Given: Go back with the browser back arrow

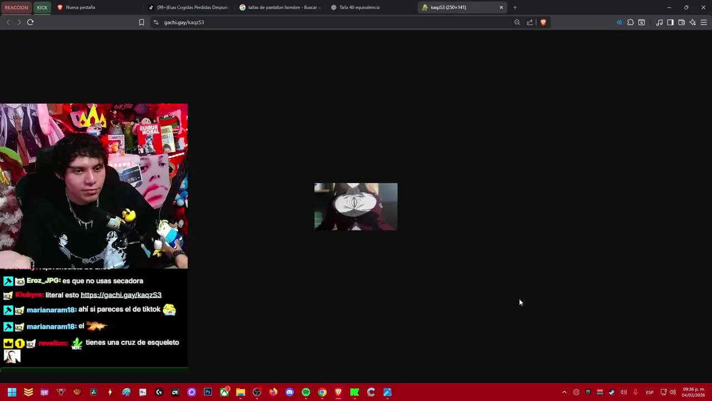Looking at the screenshot, I should [8, 22].
